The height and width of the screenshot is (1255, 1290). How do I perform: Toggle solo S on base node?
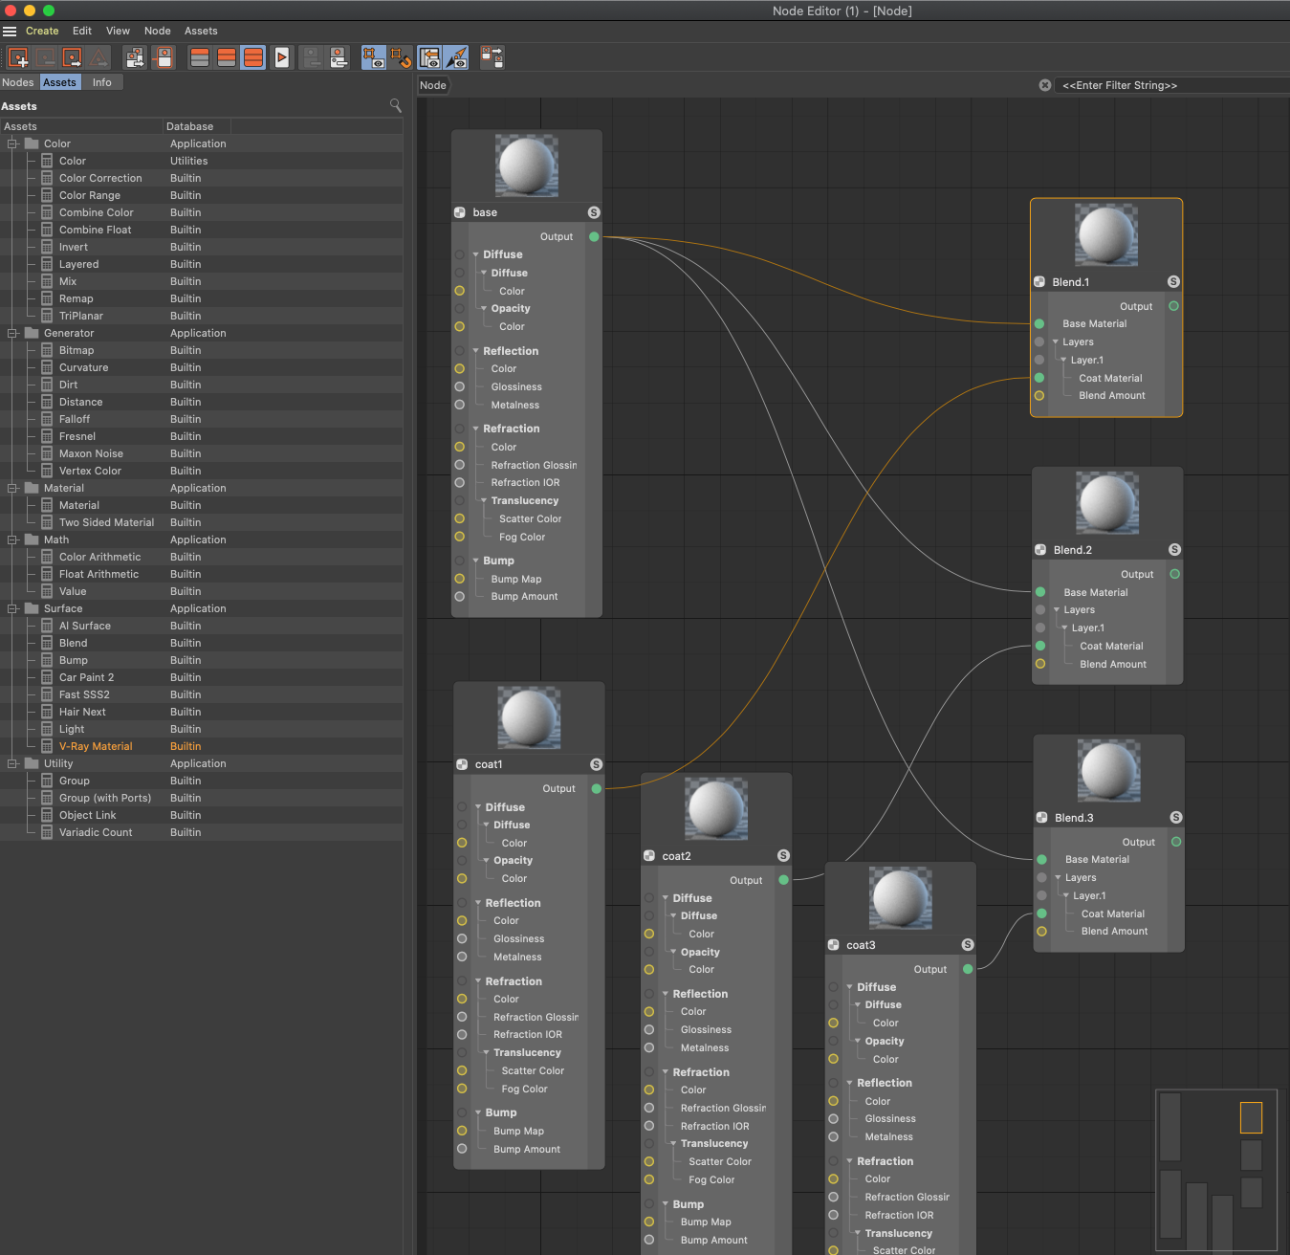tap(594, 212)
